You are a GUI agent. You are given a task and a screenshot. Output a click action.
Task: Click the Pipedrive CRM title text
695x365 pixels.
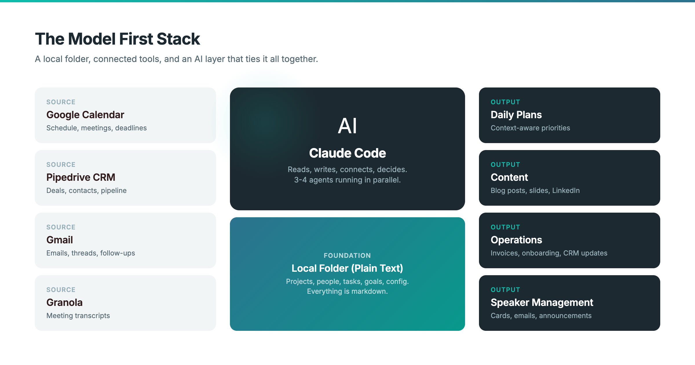pos(81,177)
